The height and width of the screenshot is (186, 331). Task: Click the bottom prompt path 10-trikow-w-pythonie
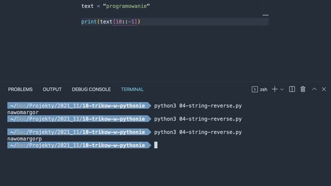coord(114,145)
